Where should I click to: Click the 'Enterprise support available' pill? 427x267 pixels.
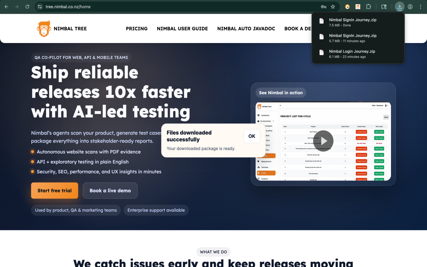pos(156,210)
